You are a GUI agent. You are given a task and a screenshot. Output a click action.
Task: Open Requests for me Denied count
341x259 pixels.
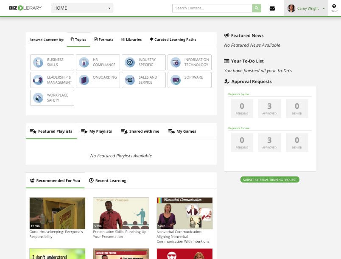point(297,142)
